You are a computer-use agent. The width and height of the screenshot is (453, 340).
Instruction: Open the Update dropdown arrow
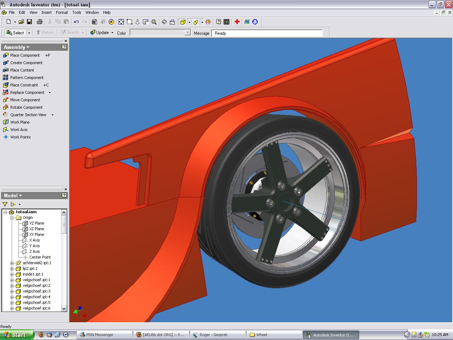point(112,33)
